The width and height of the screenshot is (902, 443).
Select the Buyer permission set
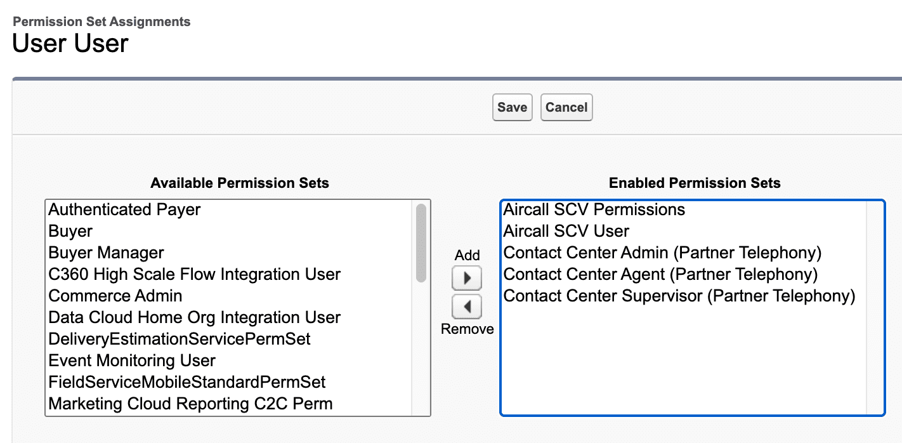click(x=70, y=231)
